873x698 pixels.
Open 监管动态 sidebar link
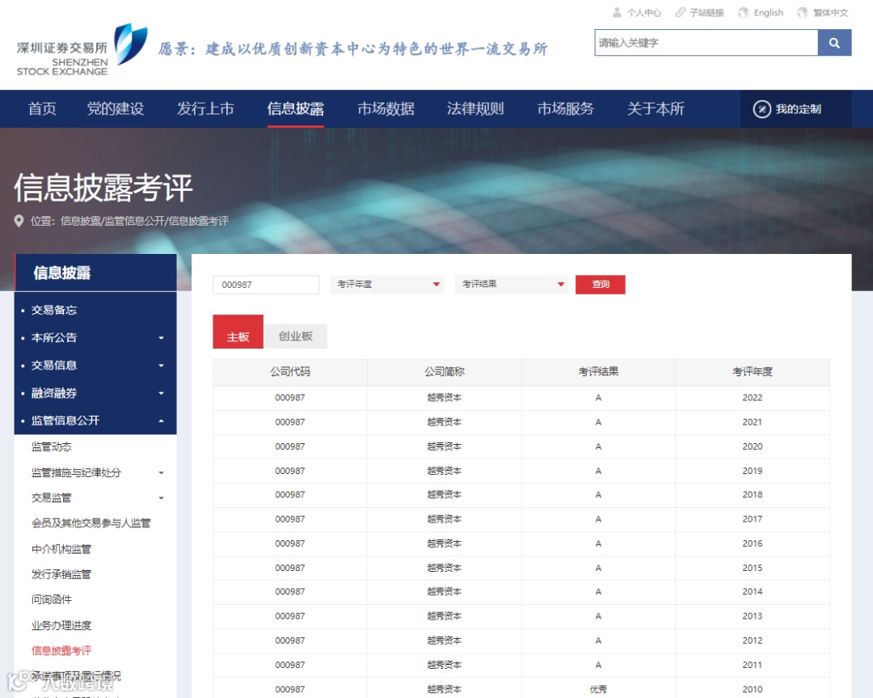click(x=52, y=446)
